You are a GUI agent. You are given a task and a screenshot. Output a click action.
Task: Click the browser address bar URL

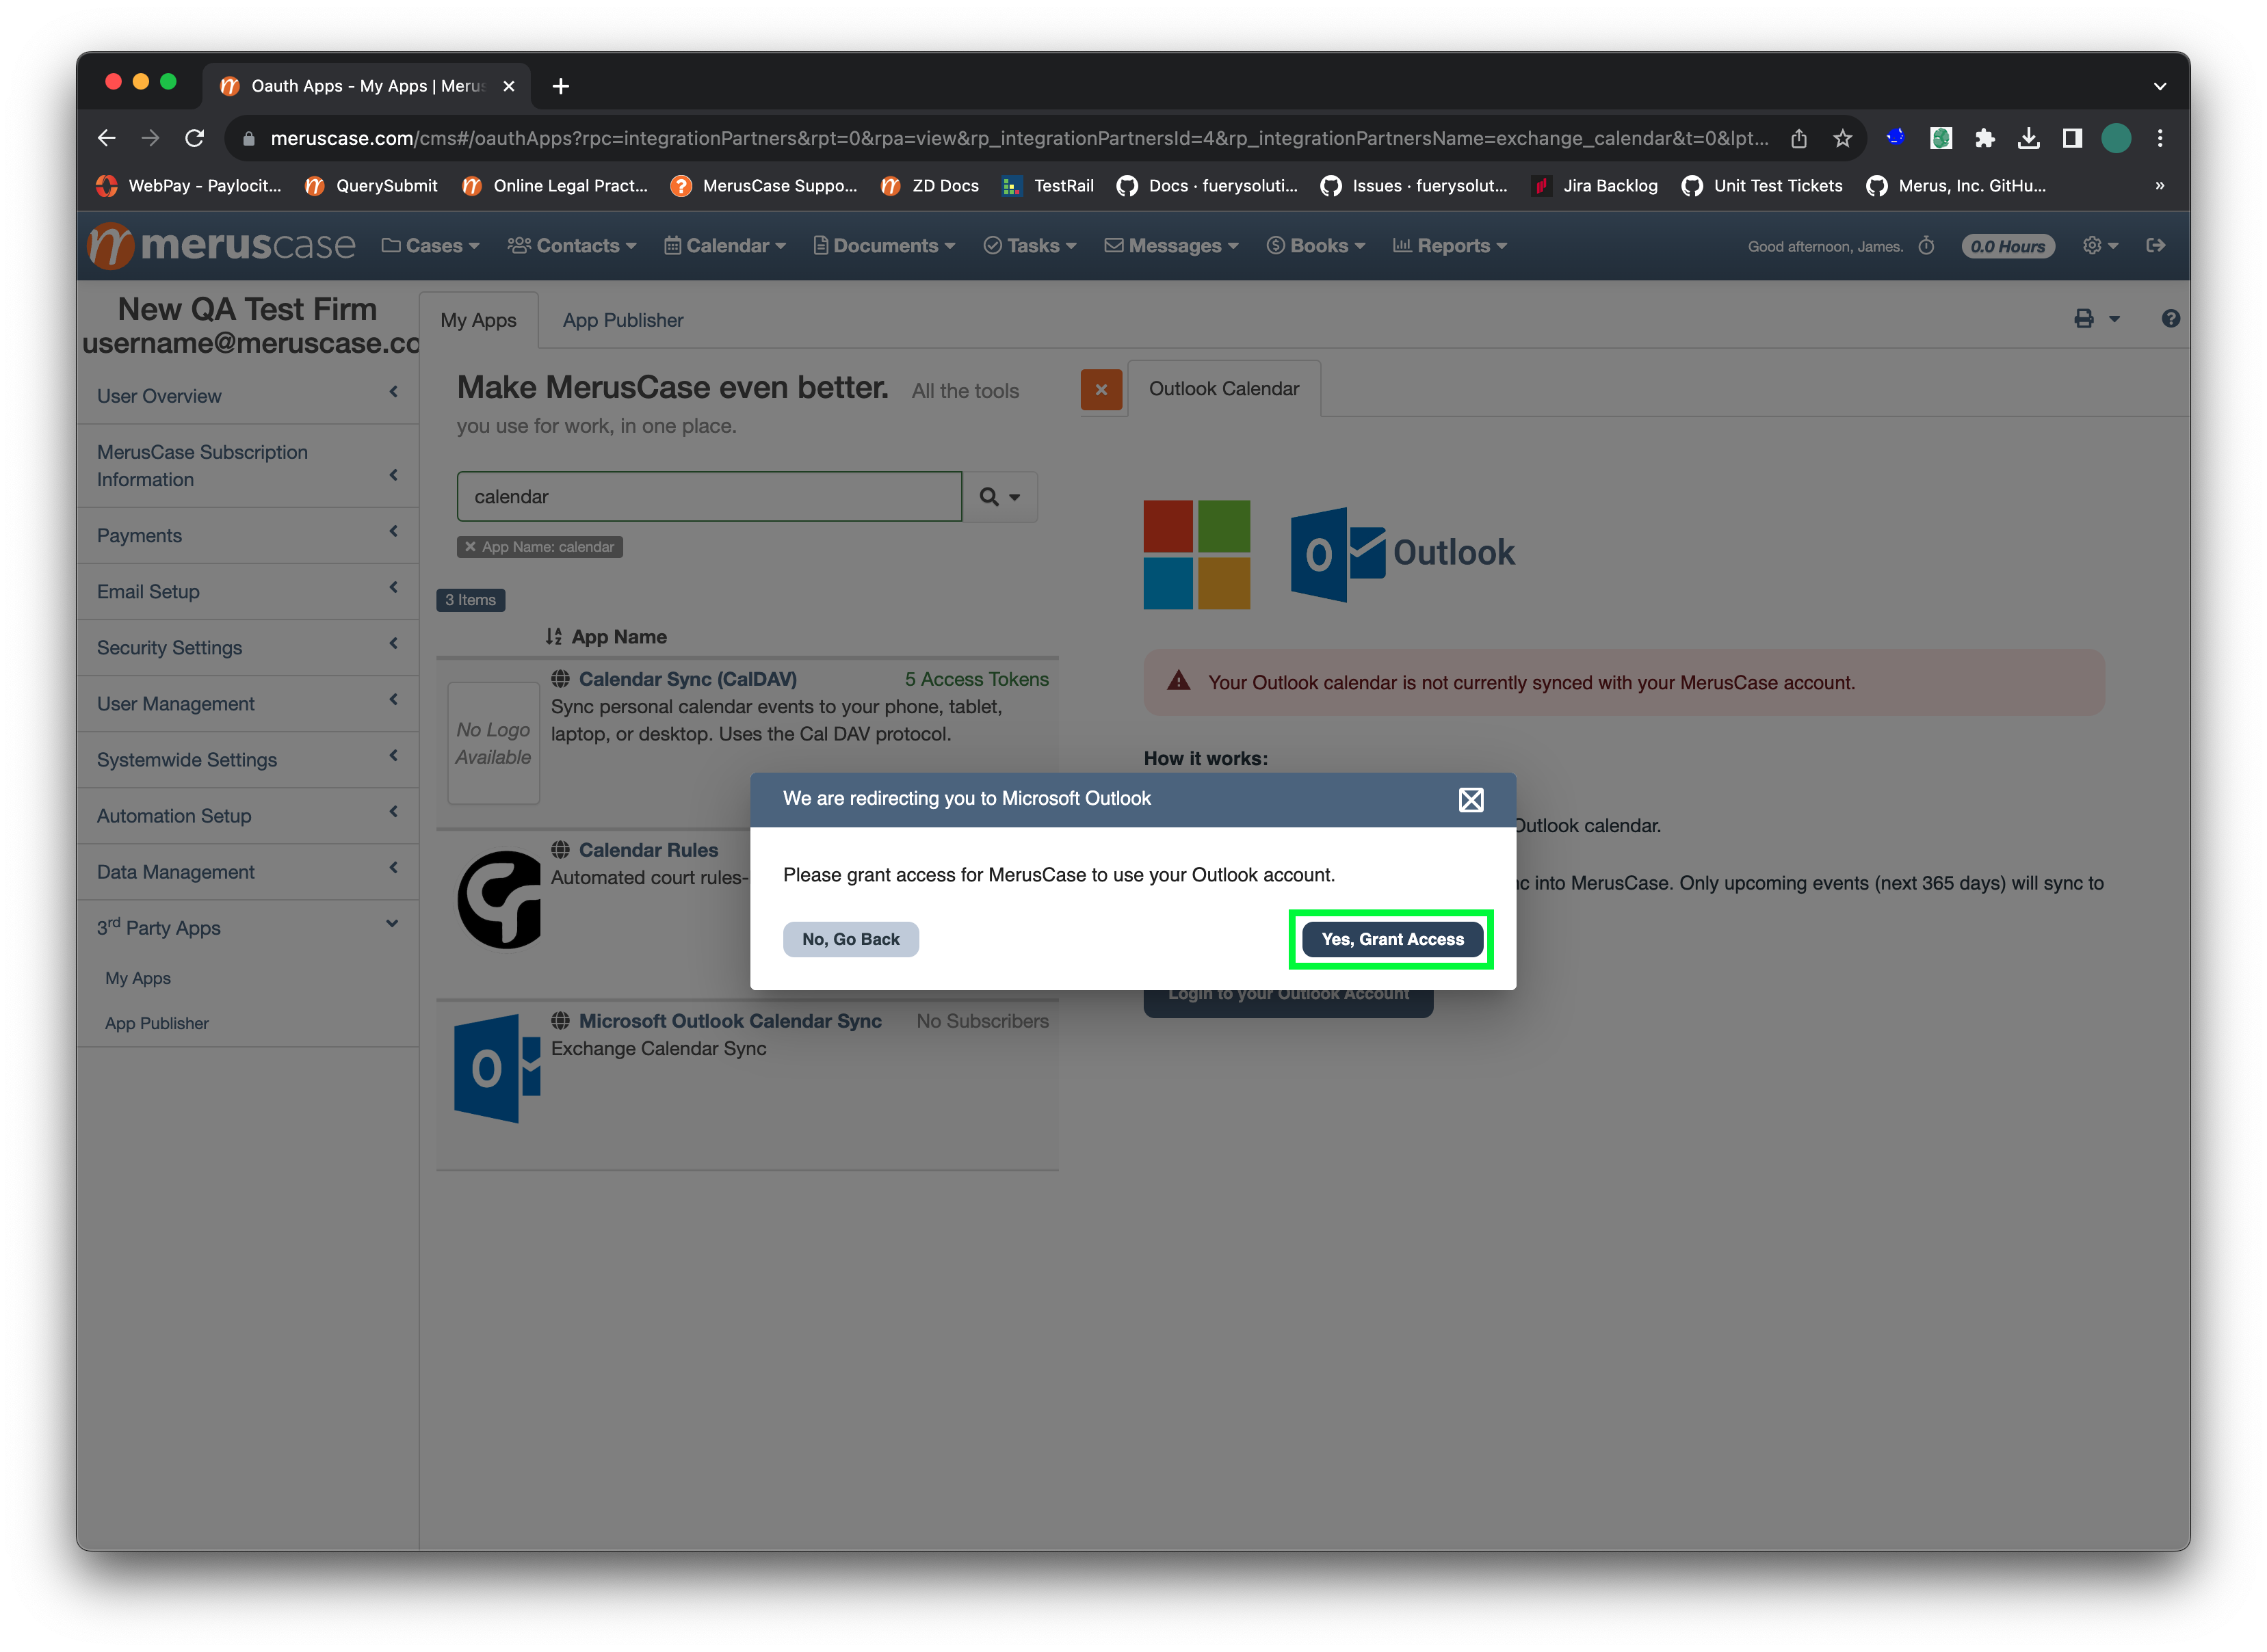[1019, 138]
